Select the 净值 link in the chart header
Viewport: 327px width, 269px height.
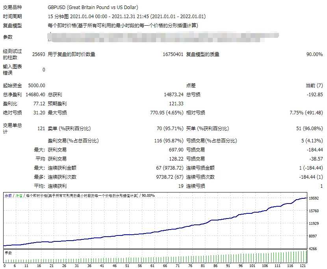[x=18, y=195]
